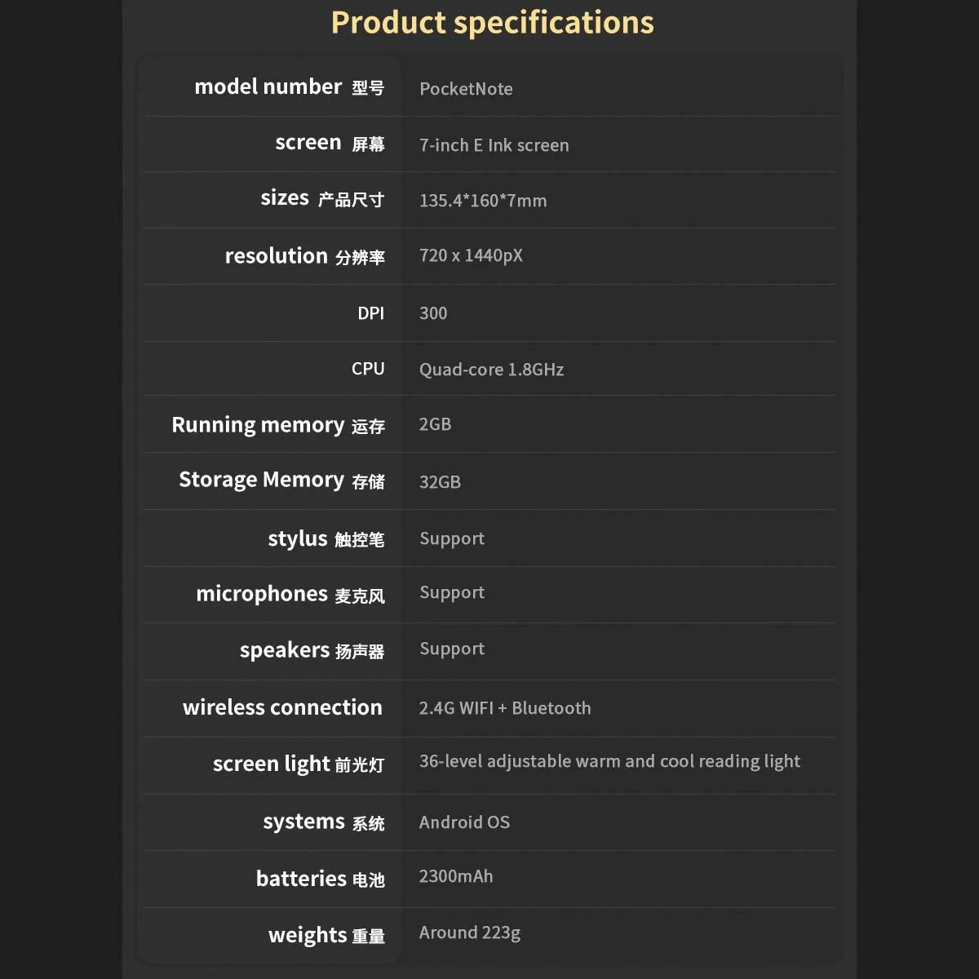Screen dimensions: 979x979
Task: Select the 135.4*160*7mm sizes value
Action: pos(483,201)
